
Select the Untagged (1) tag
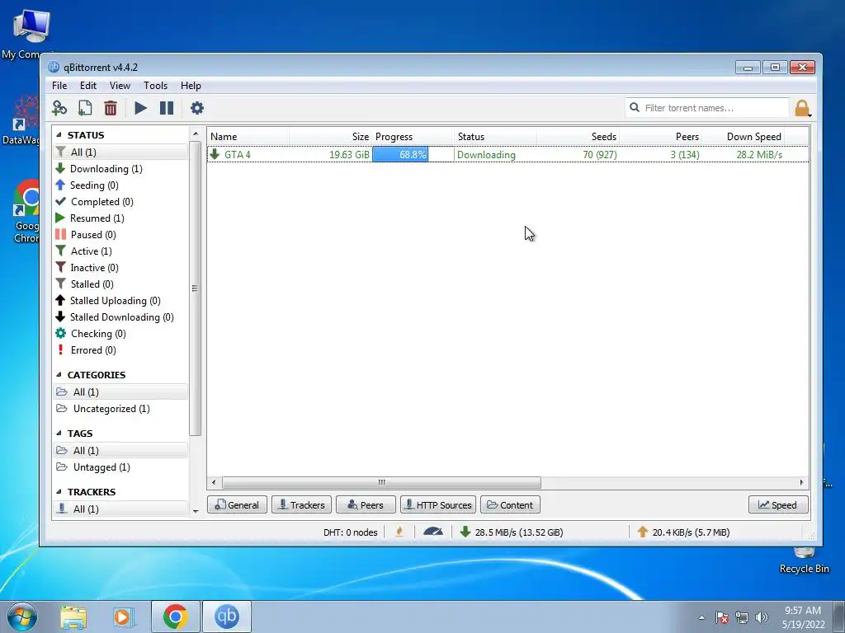coord(120,467)
